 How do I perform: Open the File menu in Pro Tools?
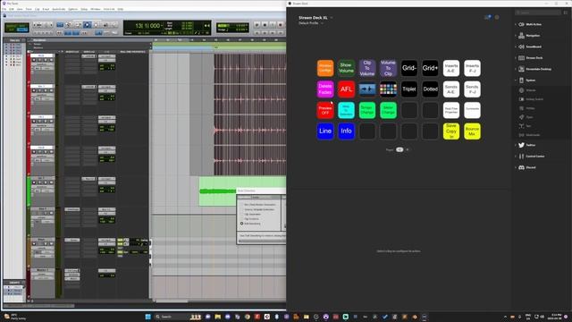click(4, 9)
